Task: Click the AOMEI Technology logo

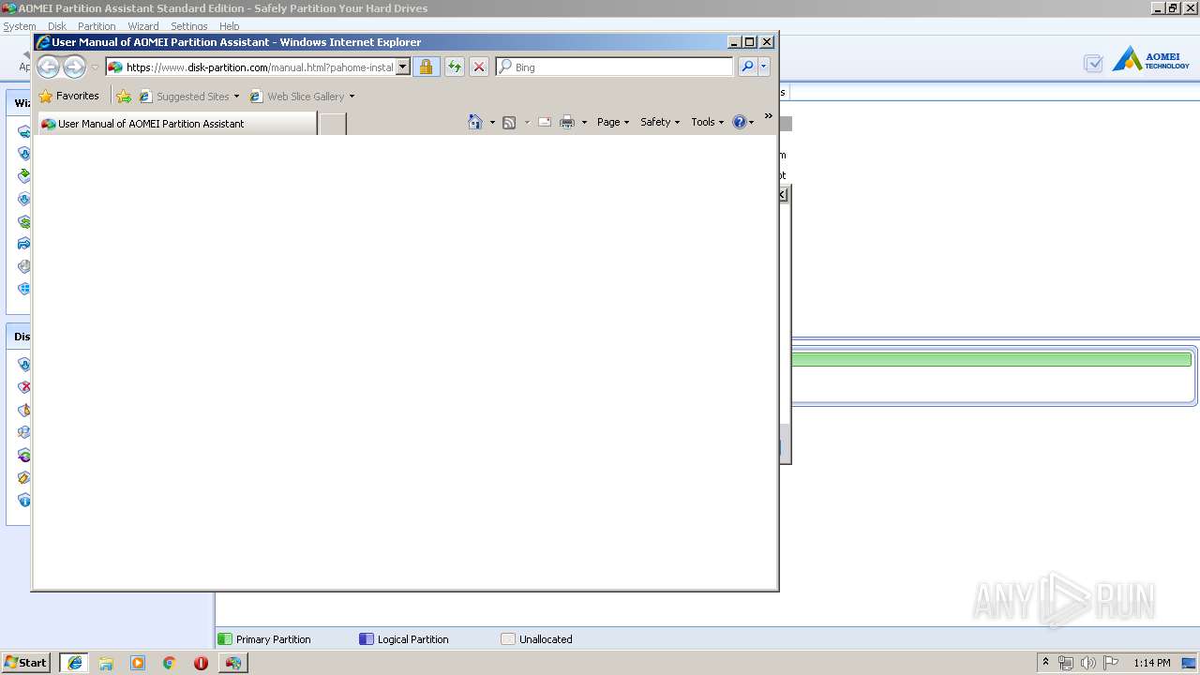Action: (x=1151, y=60)
